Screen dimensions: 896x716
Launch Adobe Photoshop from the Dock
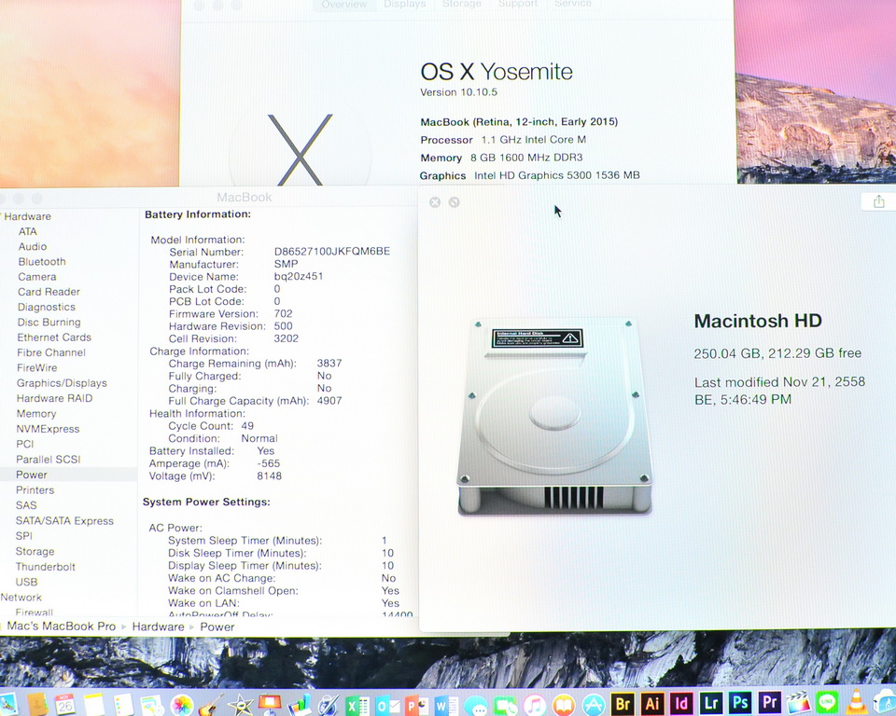(740, 702)
